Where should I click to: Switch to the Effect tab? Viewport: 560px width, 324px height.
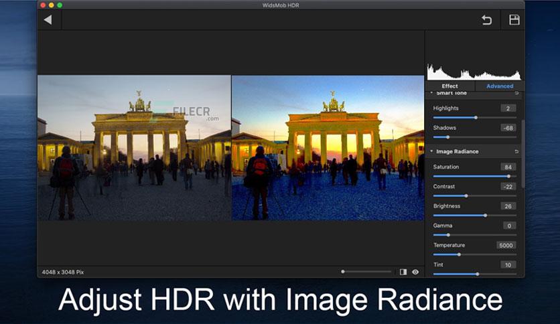[x=450, y=86]
